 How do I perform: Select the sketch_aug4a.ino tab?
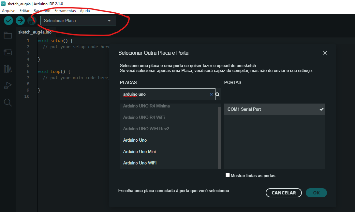coord(35,32)
